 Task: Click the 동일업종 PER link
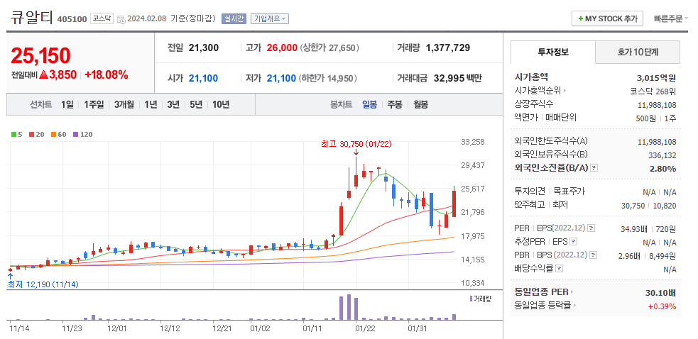541,292
